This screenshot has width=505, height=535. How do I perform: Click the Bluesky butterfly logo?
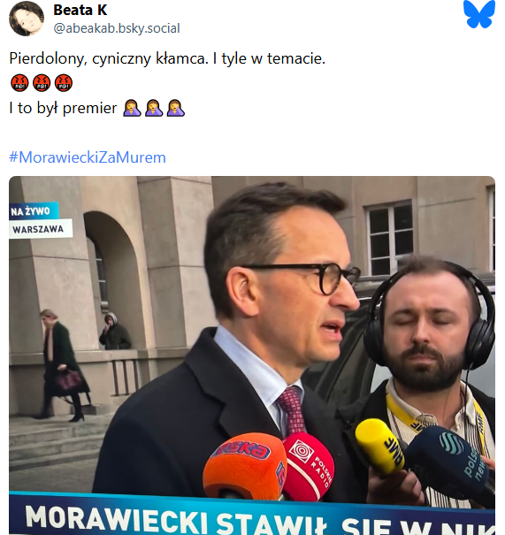pos(479,13)
